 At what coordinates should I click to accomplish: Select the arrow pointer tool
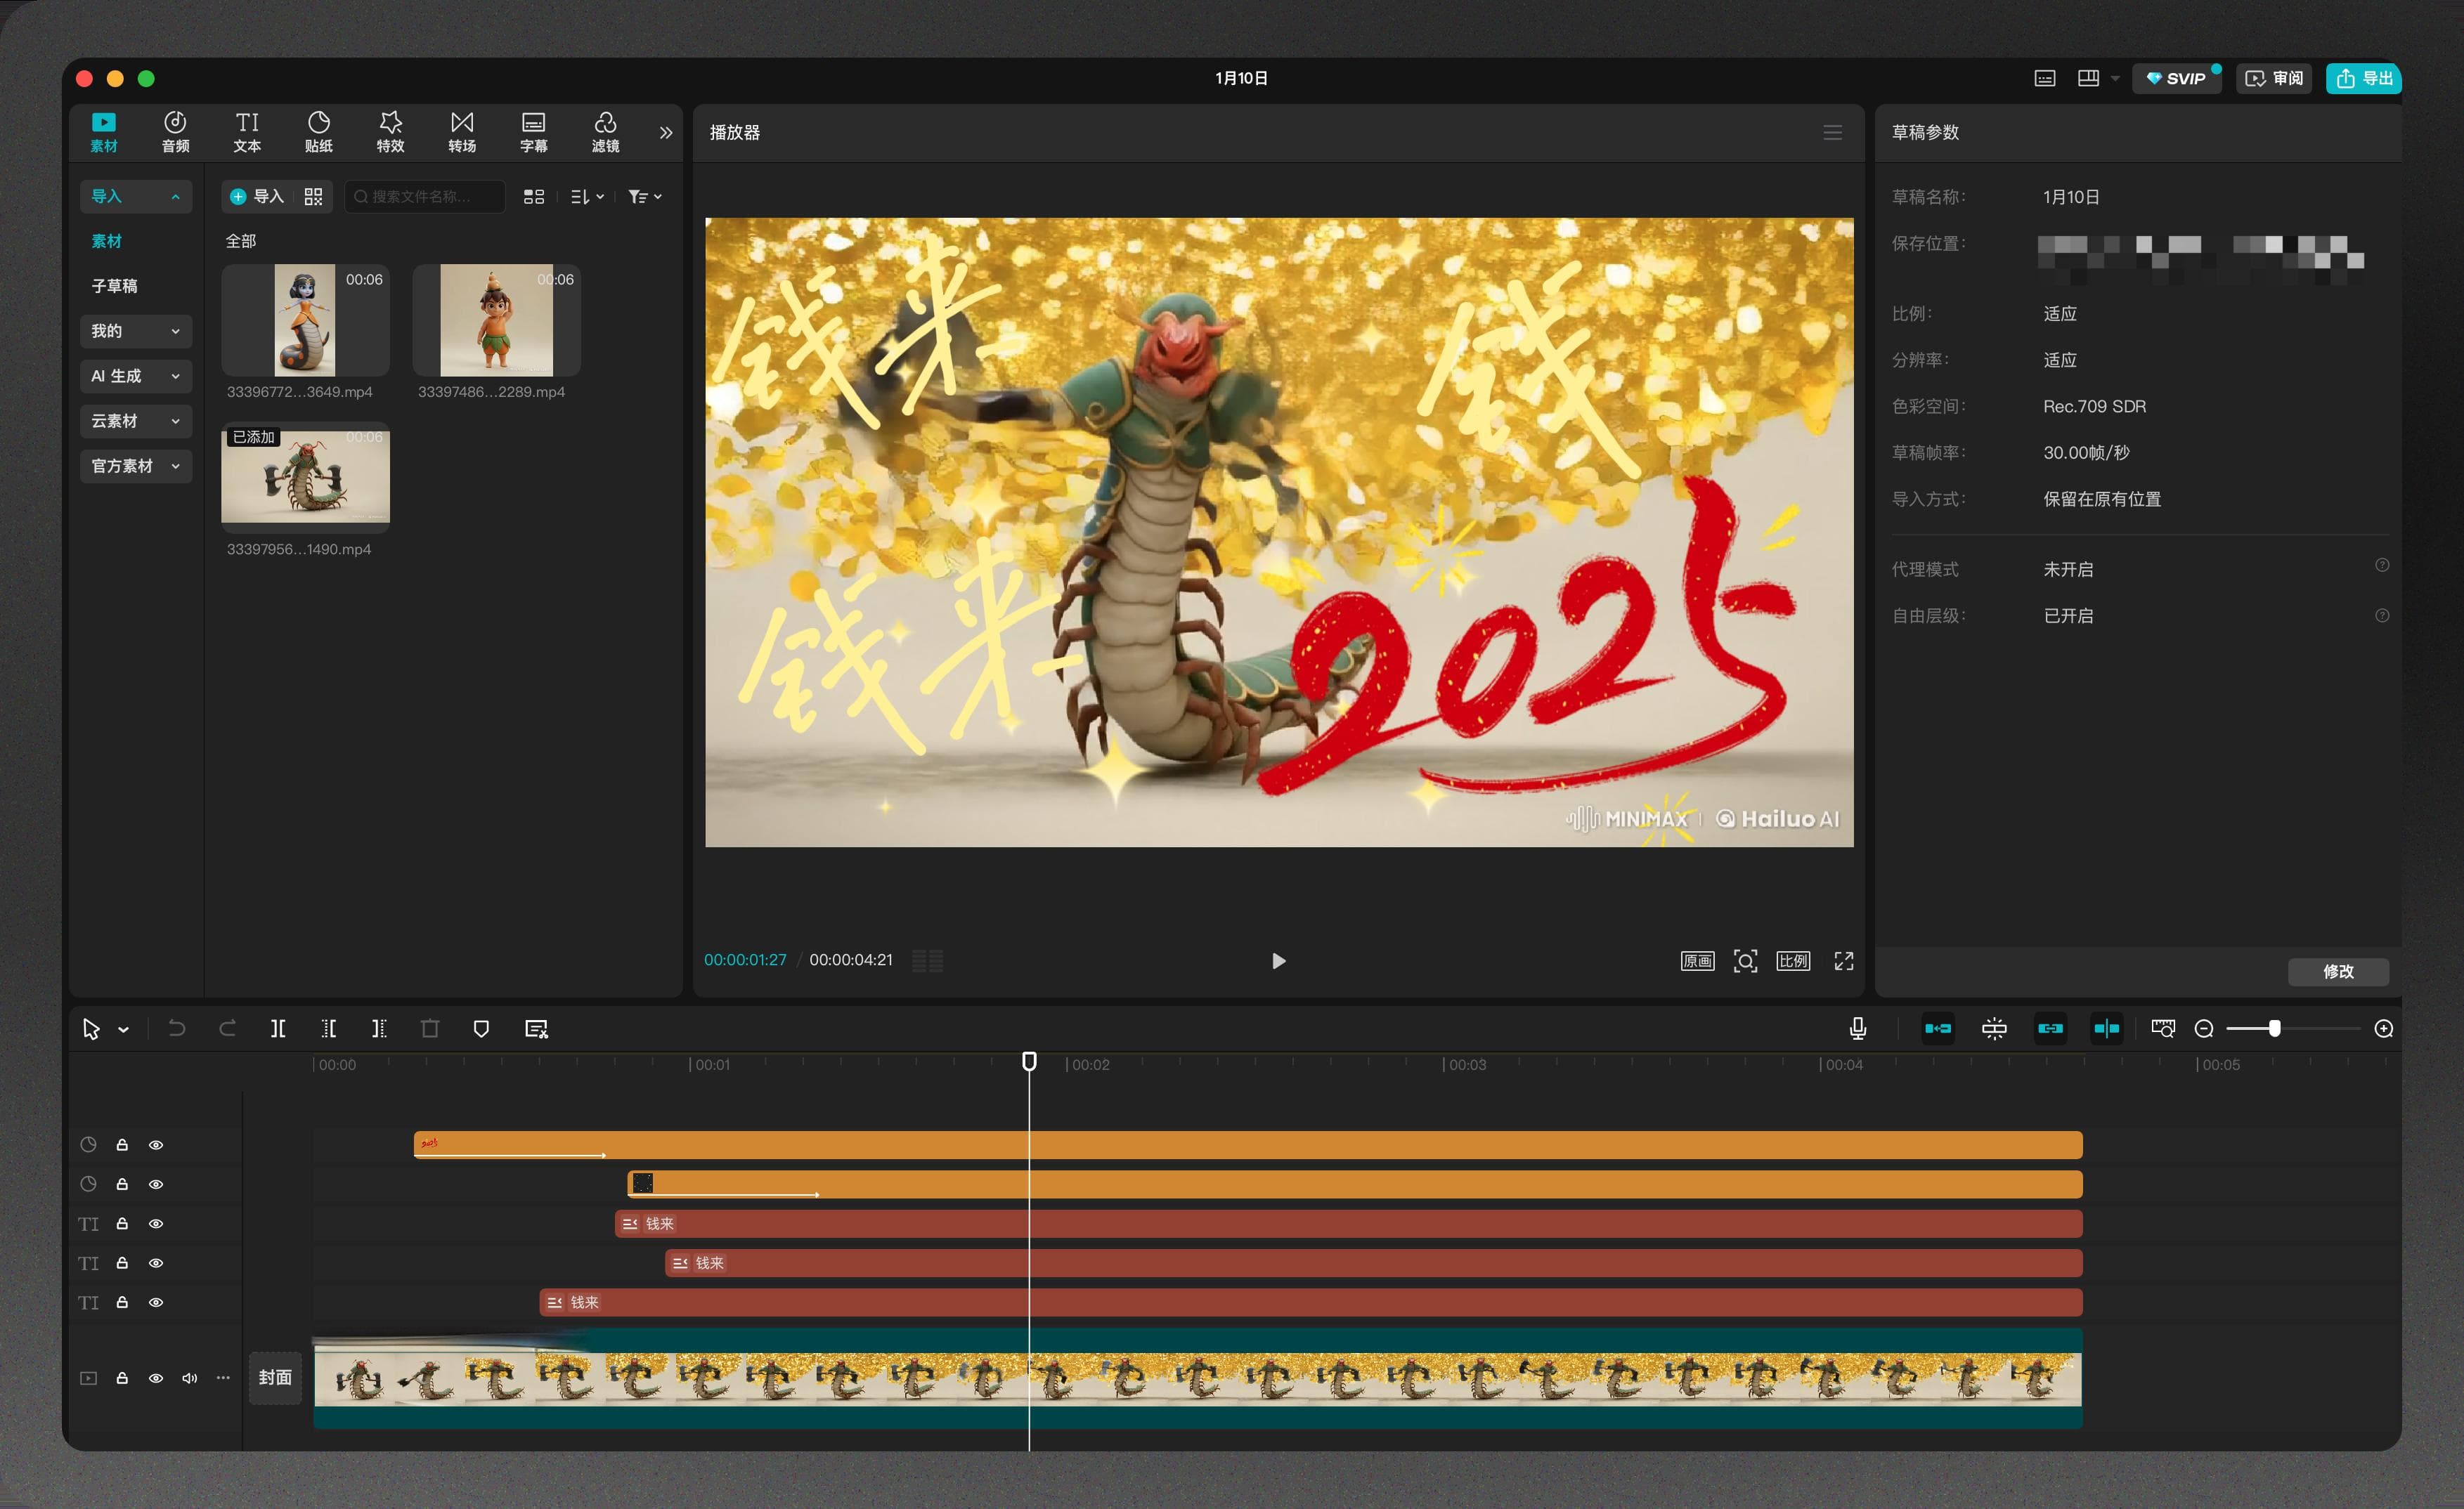click(x=91, y=1028)
